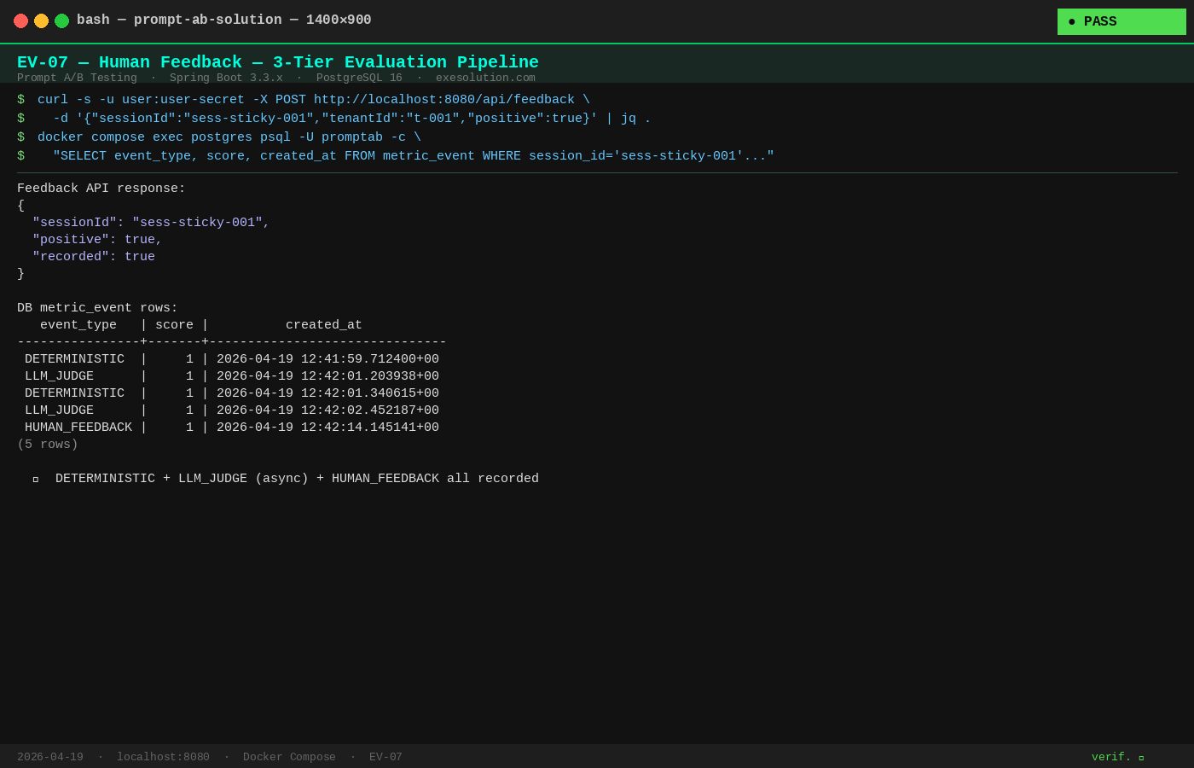
Task: Click the green PASS status badge
Action: coord(1121,22)
